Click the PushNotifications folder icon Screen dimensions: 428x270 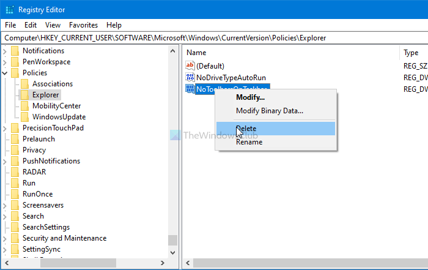pos(15,161)
